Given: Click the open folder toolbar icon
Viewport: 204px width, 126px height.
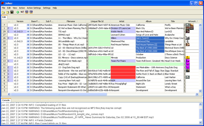Looking at the screenshot, I should point(3,12).
